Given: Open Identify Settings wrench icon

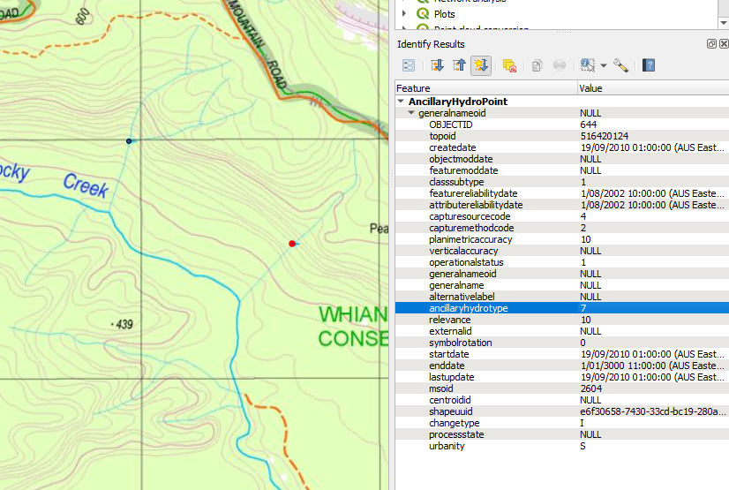Looking at the screenshot, I should point(620,65).
